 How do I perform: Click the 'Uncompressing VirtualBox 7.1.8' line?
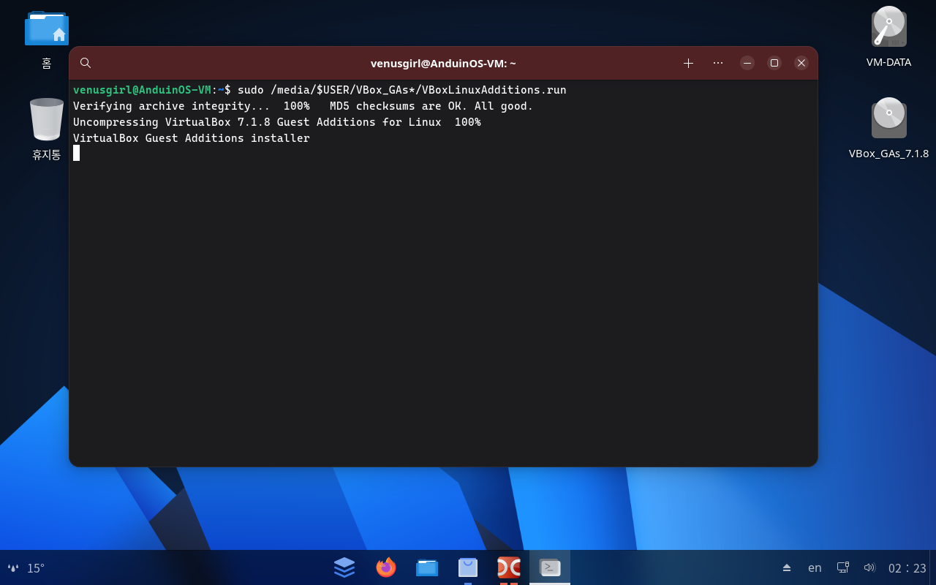[x=277, y=122]
